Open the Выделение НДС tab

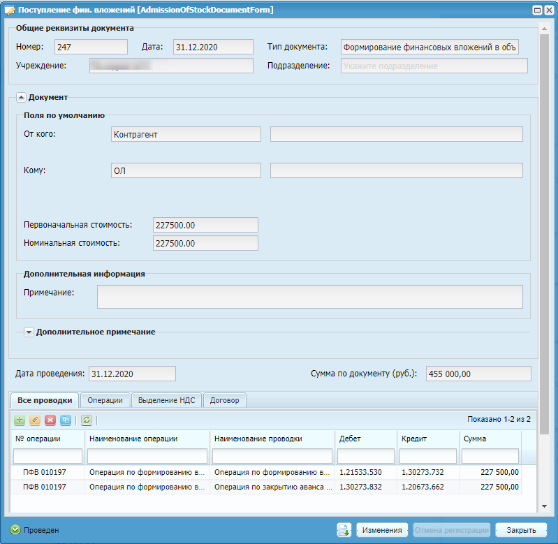(x=166, y=400)
